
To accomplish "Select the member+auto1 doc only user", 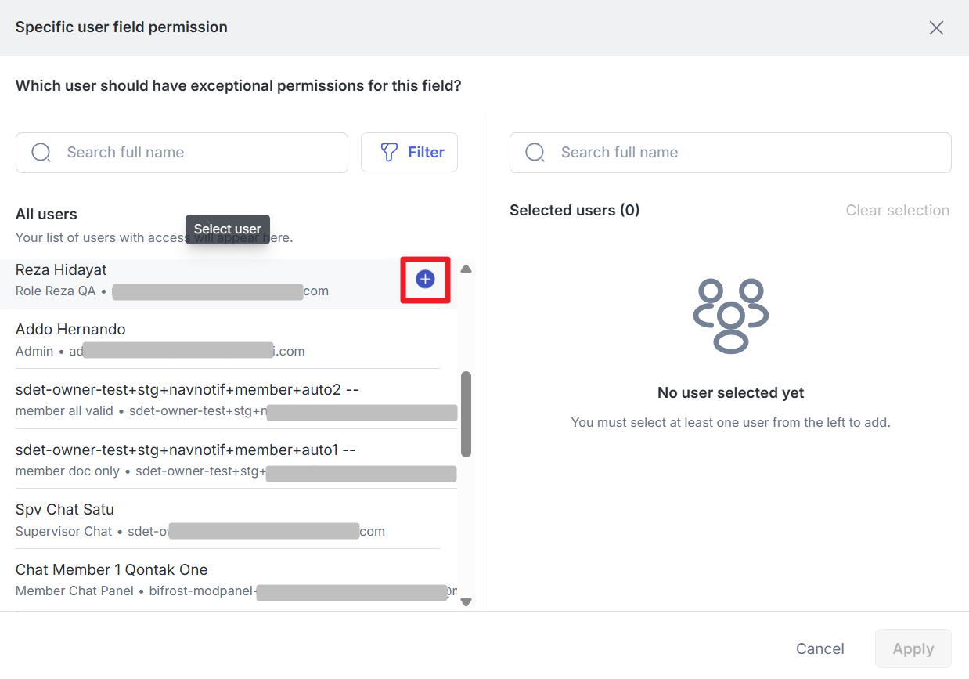I will tap(227, 460).
